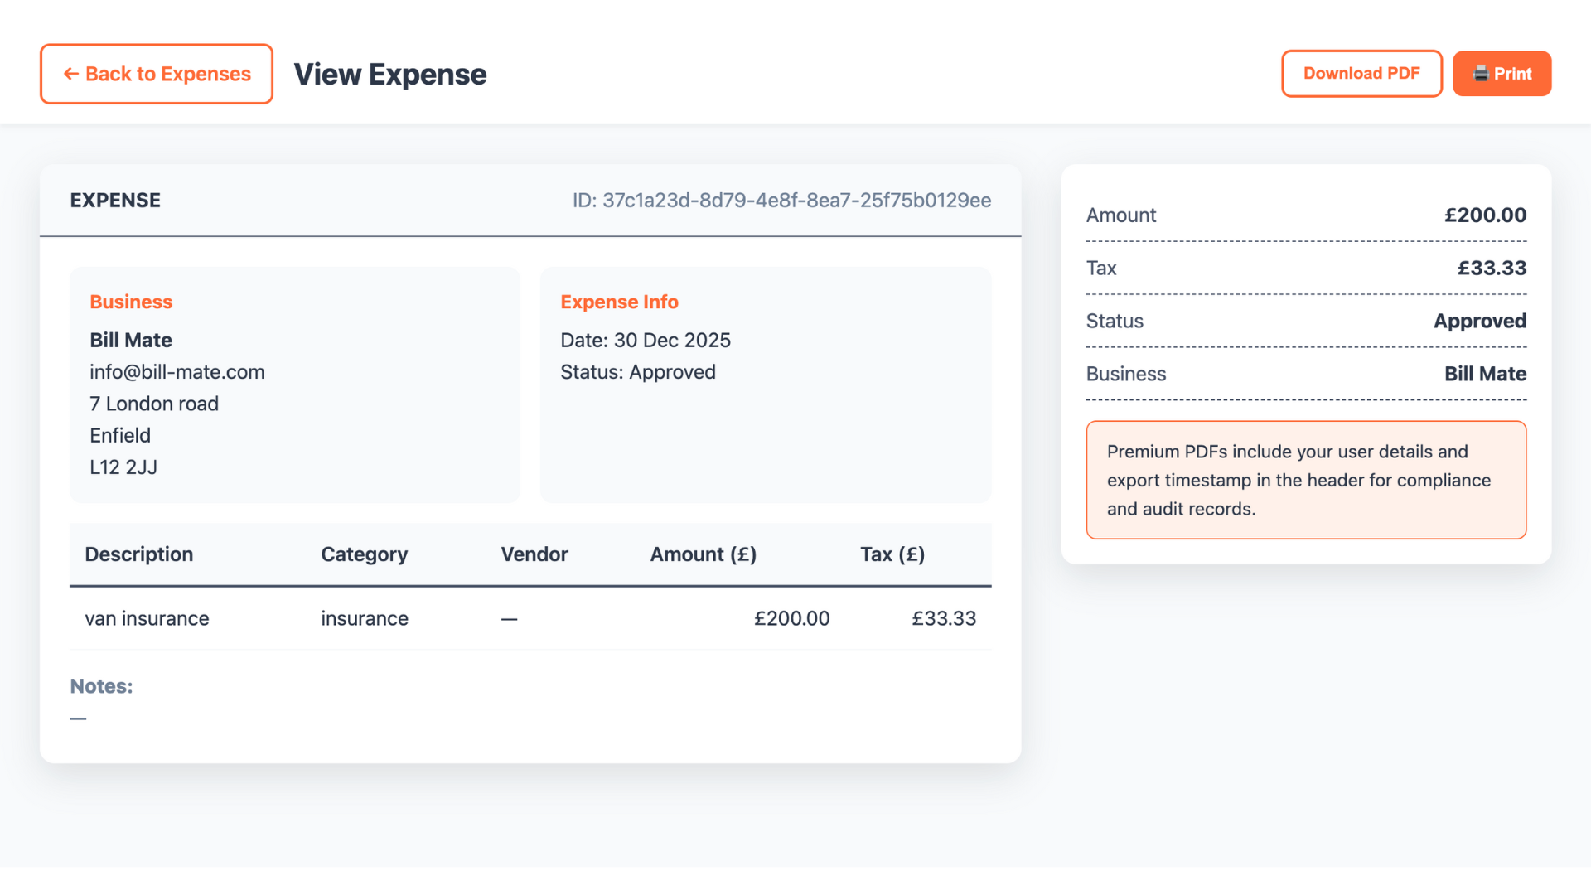Select the Amount (£) column header
1591x895 pixels.
click(x=704, y=554)
